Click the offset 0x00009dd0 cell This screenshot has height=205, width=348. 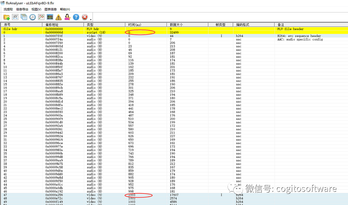54,174
